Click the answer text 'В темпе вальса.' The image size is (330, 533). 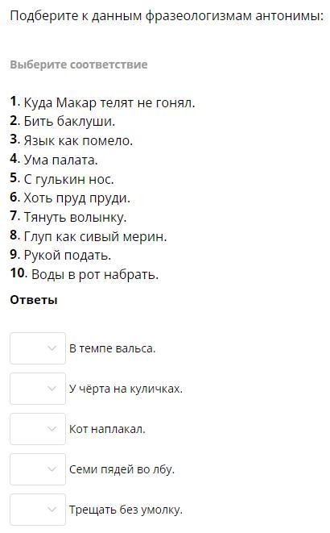click(x=112, y=348)
